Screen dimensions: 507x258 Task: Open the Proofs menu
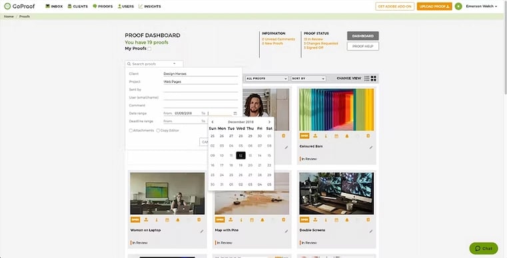coord(103,6)
